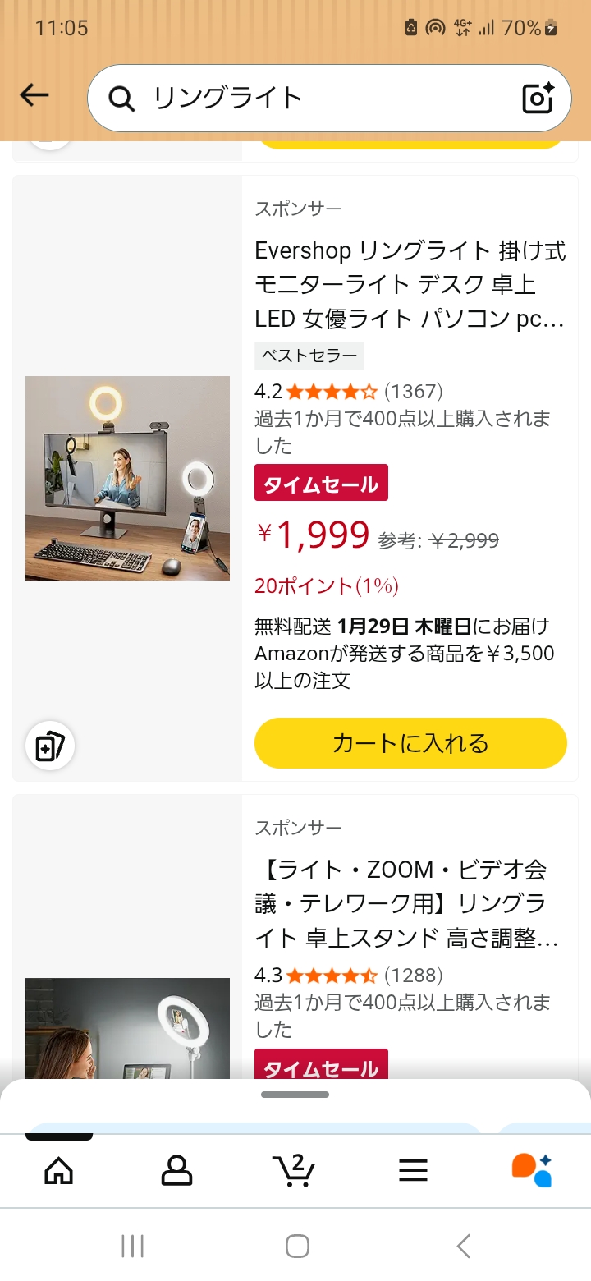Open the account profile tab
591x1281 pixels.
176,1170
